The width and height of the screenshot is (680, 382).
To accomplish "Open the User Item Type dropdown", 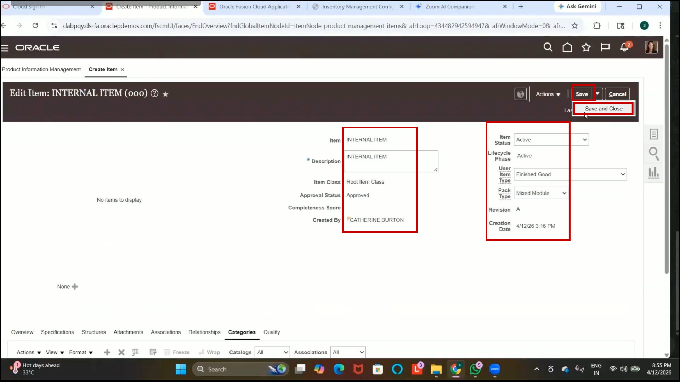I will [570, 174].
